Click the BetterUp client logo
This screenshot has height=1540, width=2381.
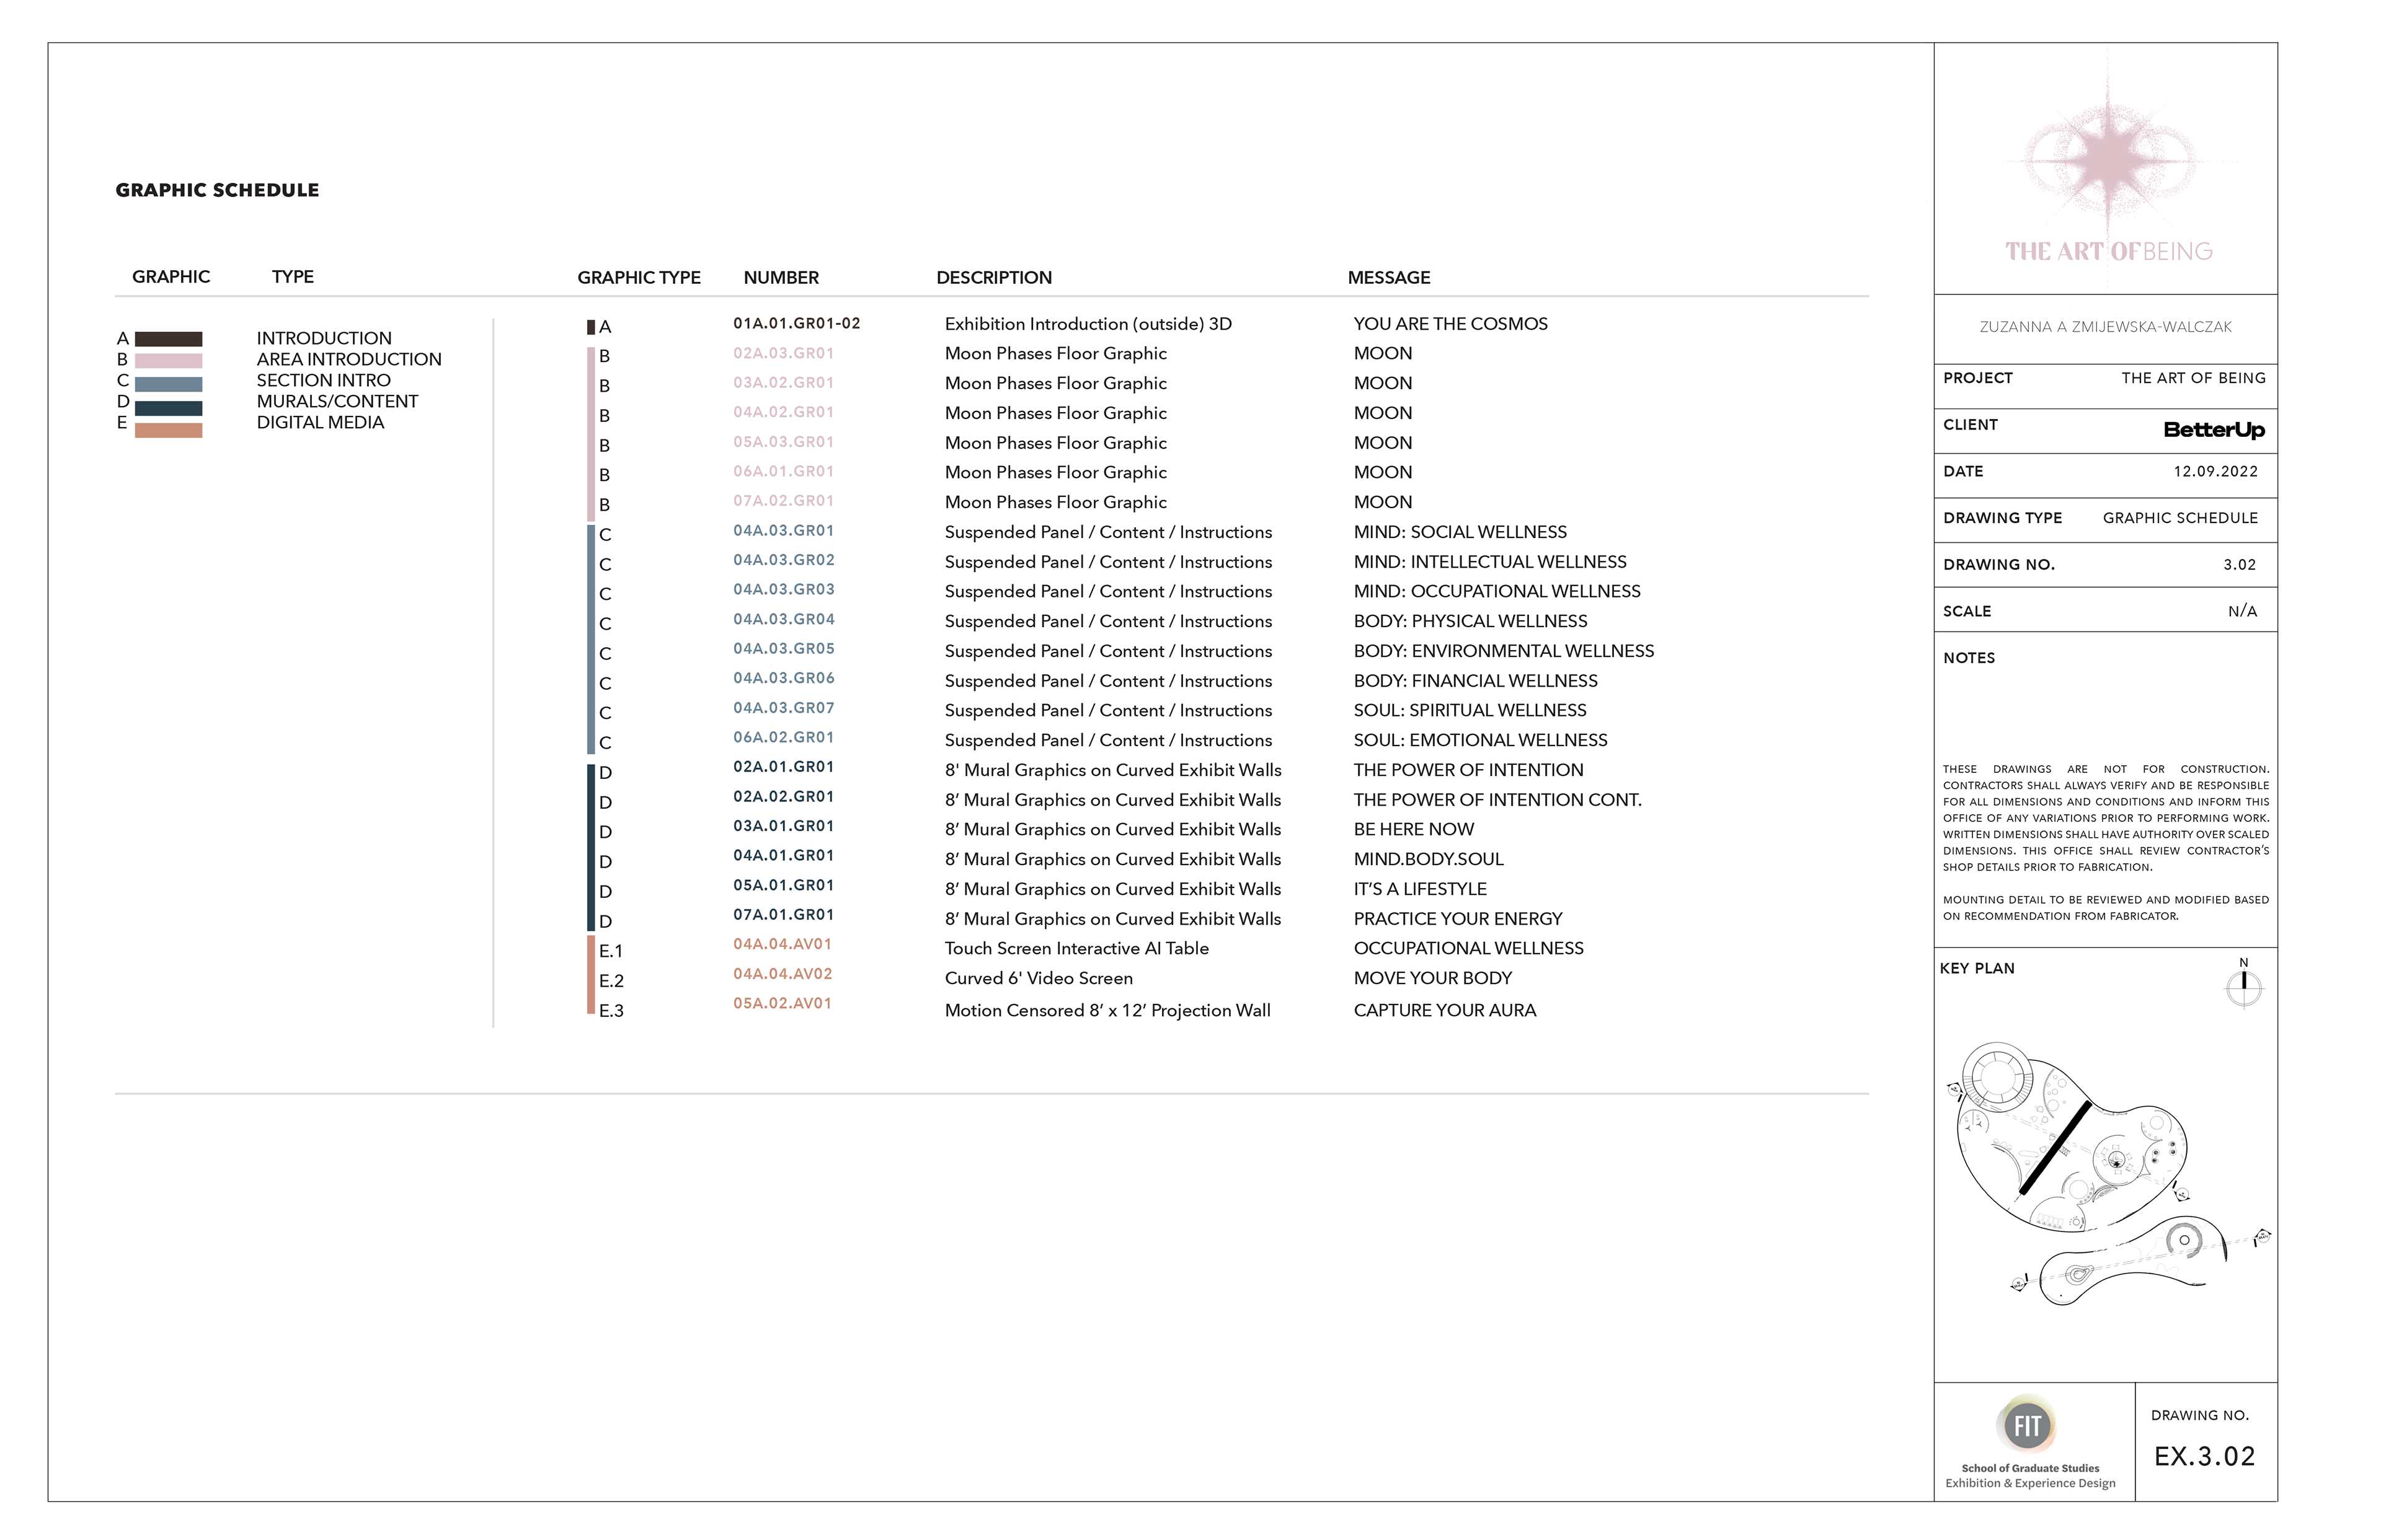pyautogui.click(x=2214, y=430)
